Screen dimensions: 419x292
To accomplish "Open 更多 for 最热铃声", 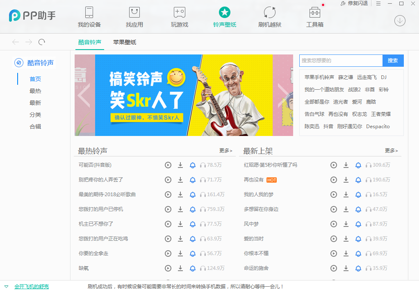I will click(x=226, y=151).
